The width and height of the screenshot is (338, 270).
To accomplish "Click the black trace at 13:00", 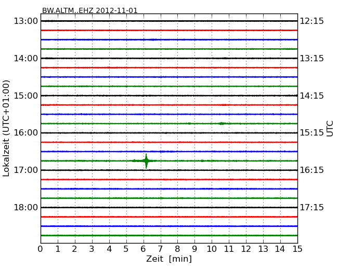I will pos(169,21).
